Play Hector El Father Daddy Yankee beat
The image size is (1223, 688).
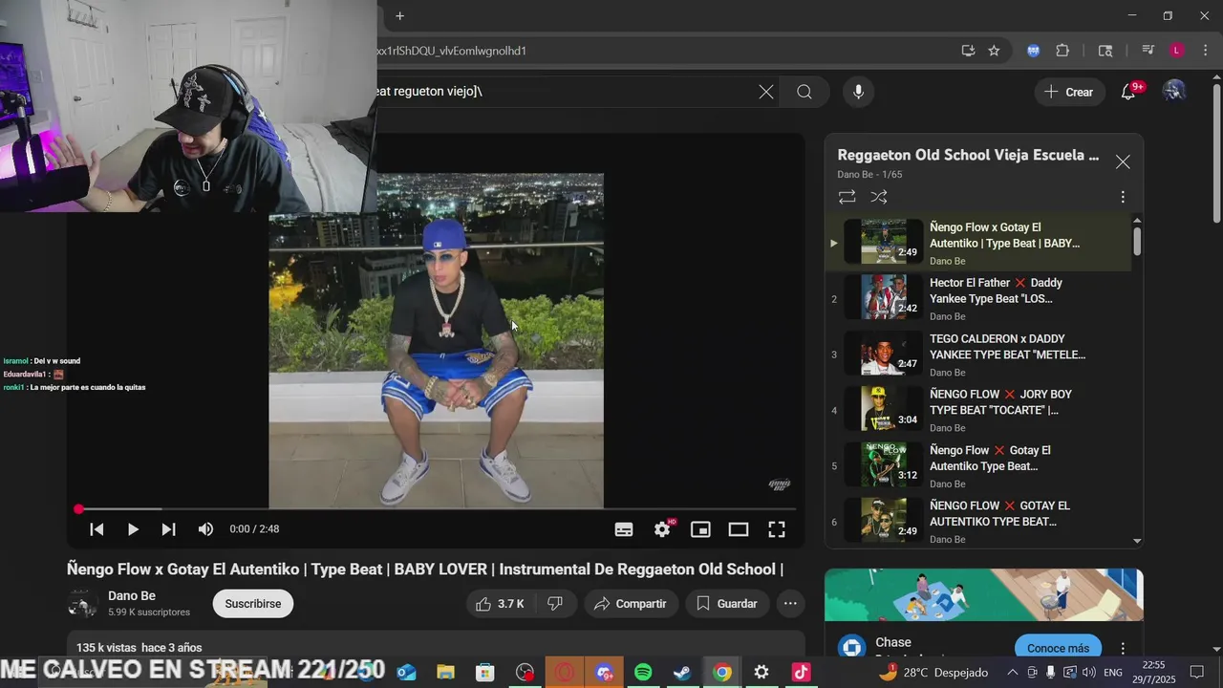[977, 299]
